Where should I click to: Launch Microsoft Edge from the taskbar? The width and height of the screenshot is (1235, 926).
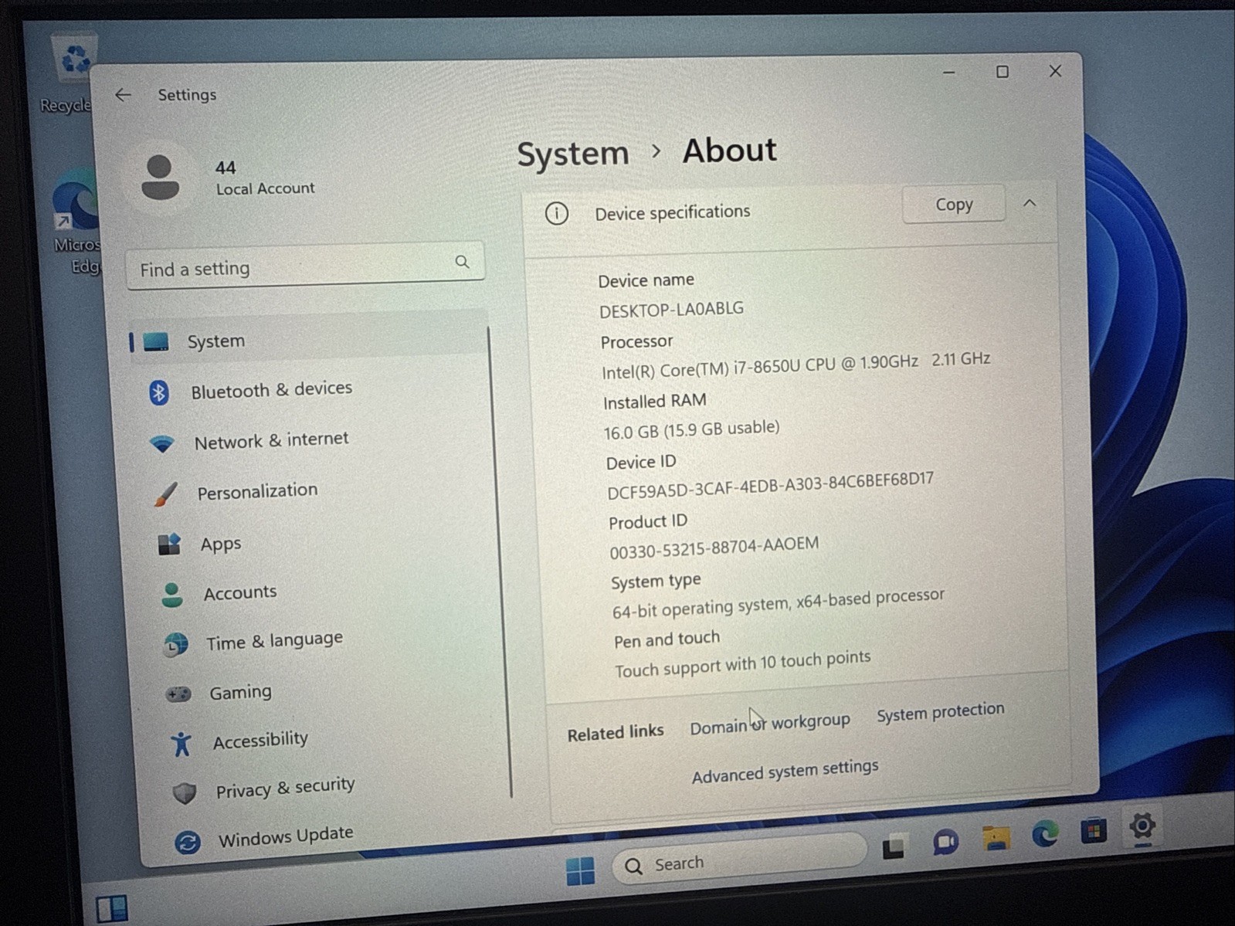(1044, 834)
